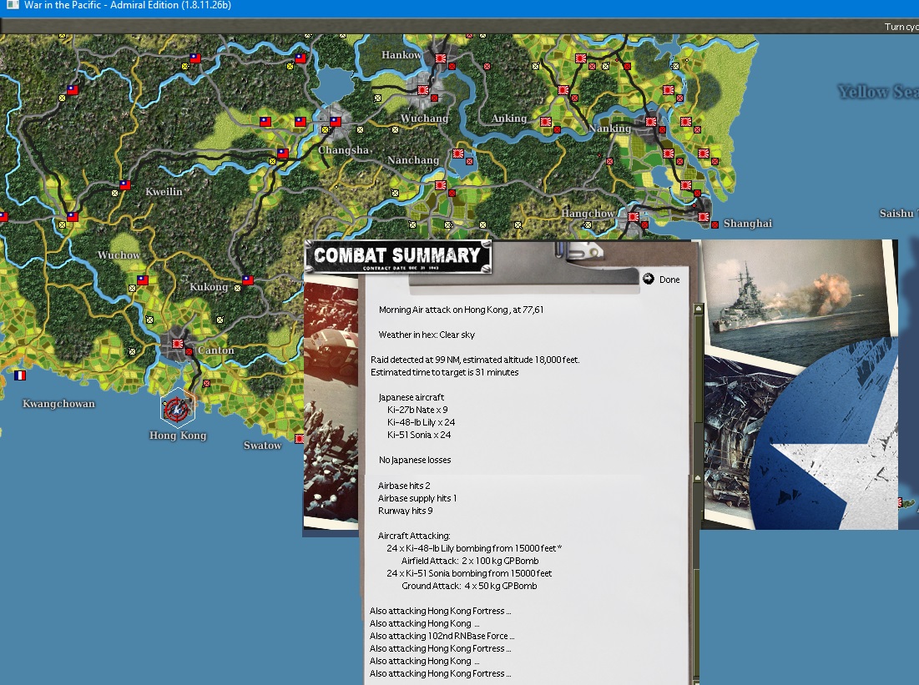919x685 pixels.
Task: Click the 'Kweilin' map label
Action: pyautogui.click(x=164, y=192)
